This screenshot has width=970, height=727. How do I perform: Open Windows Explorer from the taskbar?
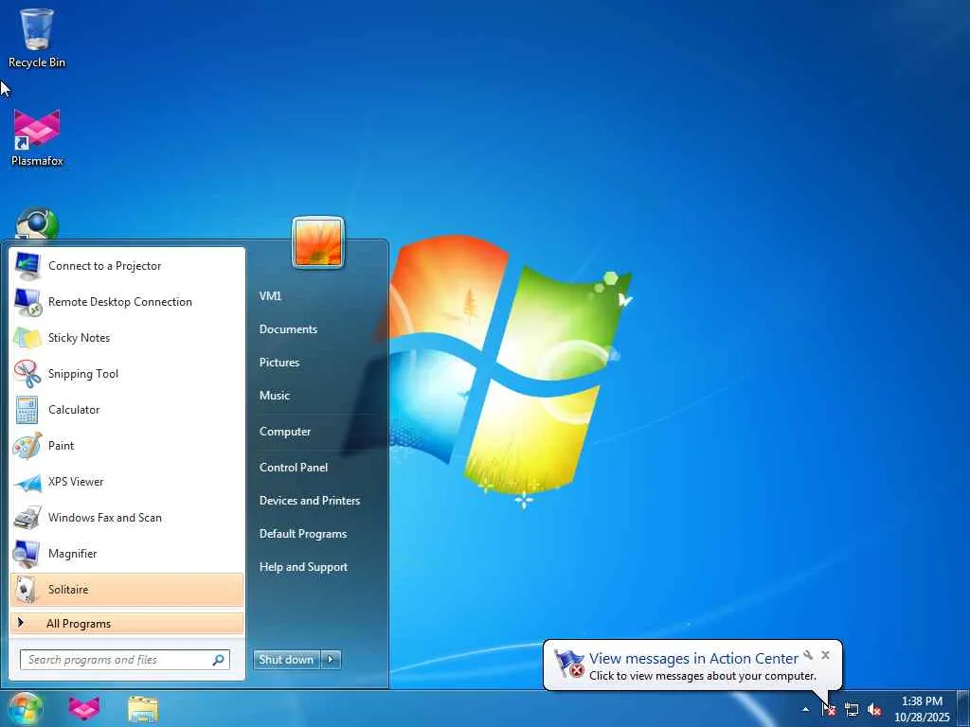point(143,708)
